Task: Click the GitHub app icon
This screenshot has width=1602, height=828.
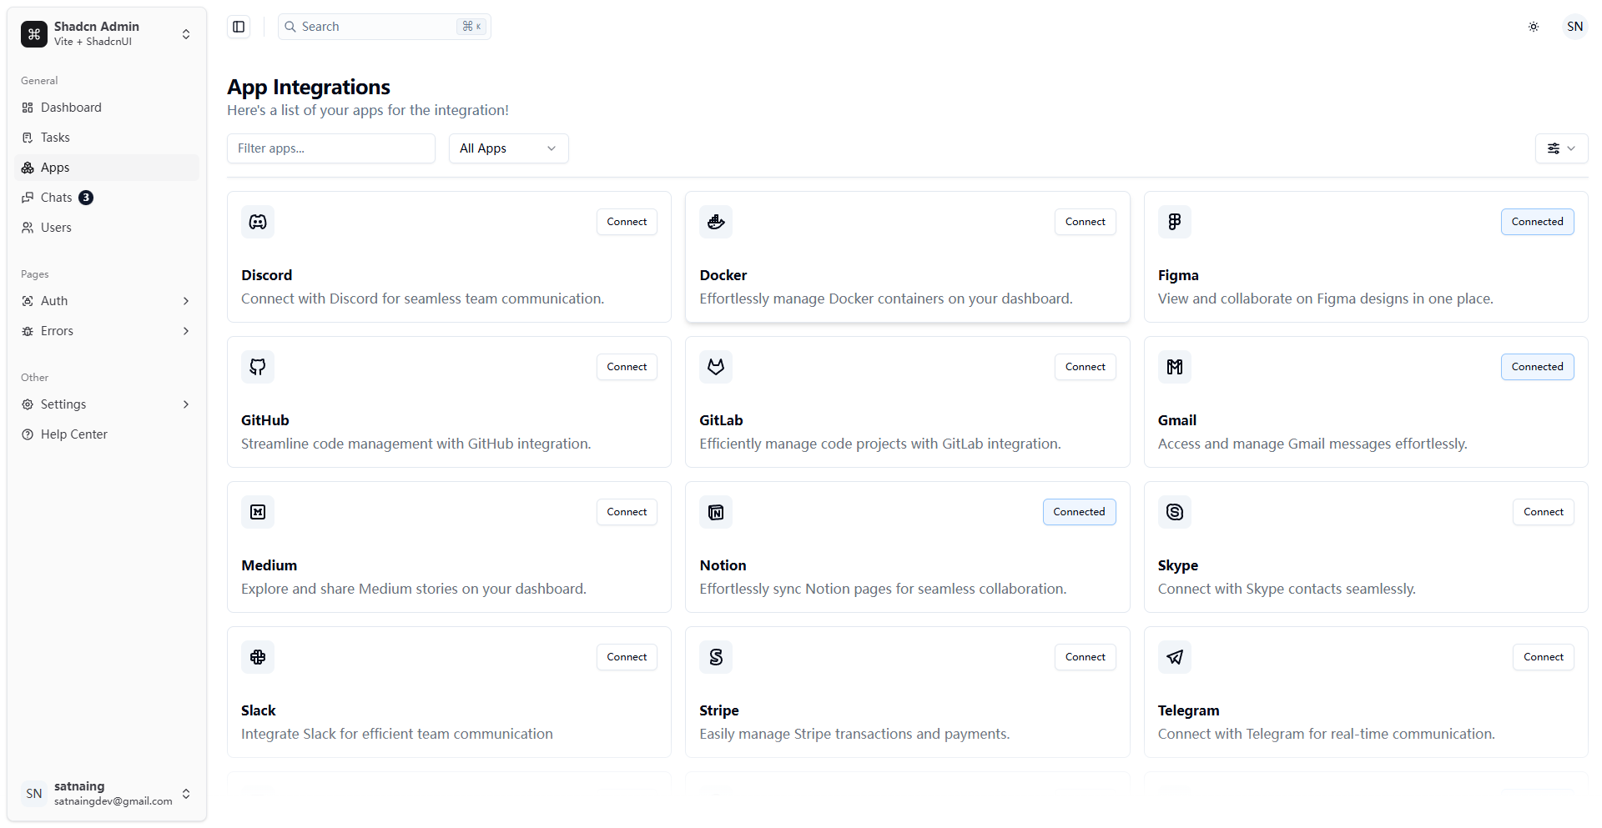Action: [x=258, y=367]
